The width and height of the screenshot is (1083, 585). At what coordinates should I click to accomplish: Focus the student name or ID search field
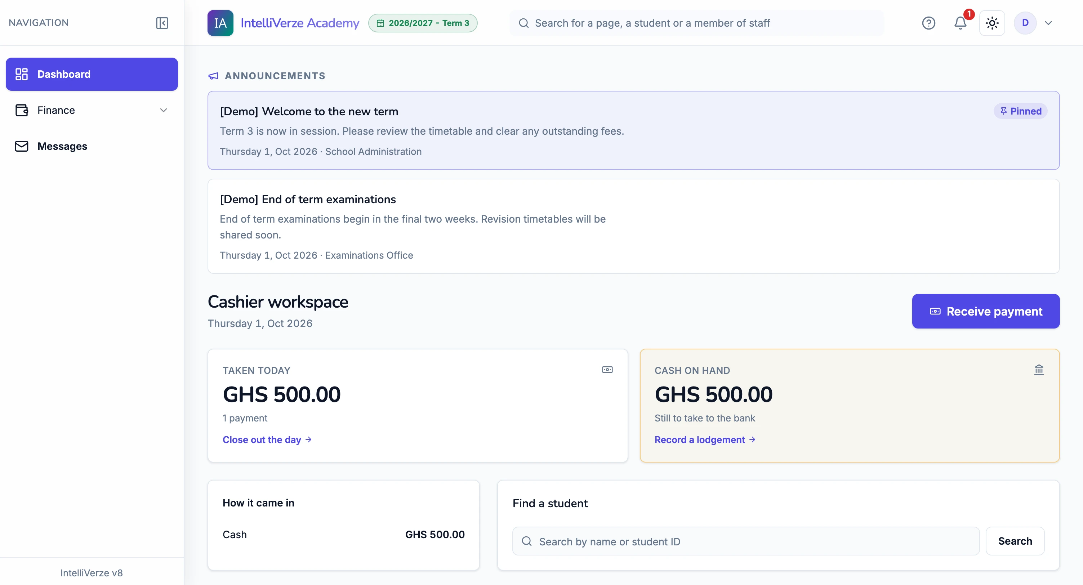click(x=746, y=541)
